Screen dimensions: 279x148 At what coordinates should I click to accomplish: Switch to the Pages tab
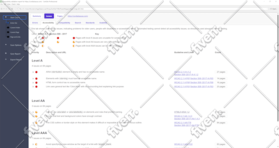60,16
